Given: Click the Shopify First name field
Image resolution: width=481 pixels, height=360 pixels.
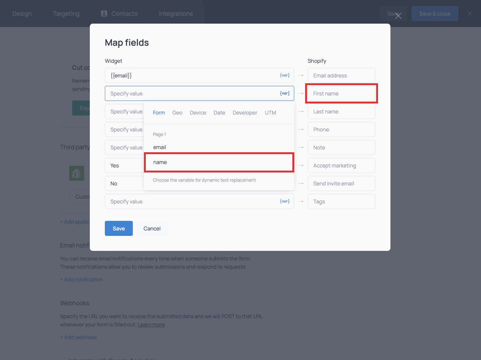Looking at the screenshot, I should click(341, 93).
